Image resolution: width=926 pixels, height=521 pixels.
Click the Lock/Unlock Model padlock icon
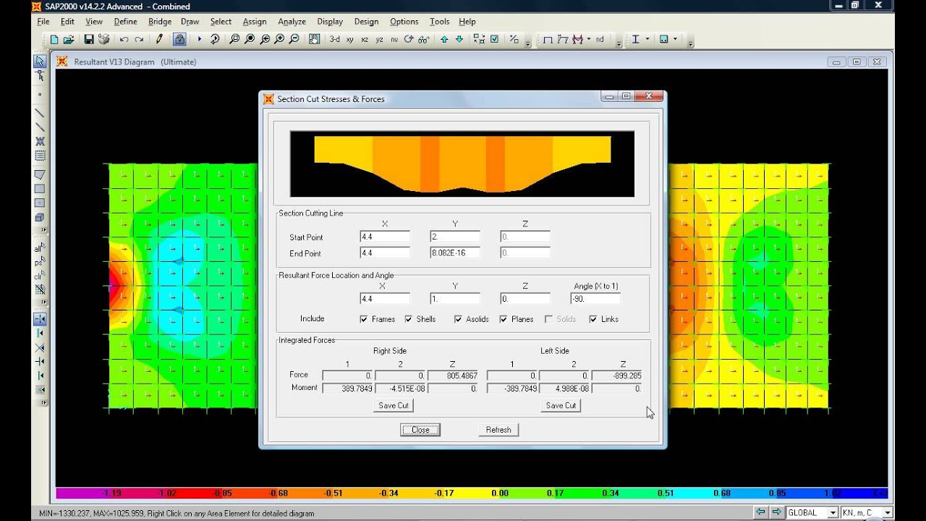tap(179, 39)
